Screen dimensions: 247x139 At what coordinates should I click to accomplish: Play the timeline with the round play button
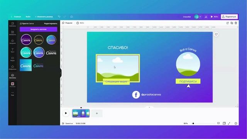coord(66,113)
